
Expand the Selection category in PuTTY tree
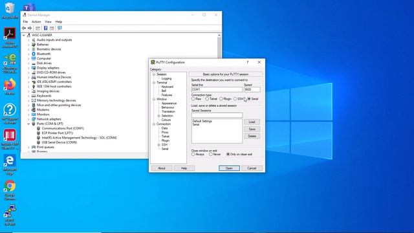tap(158, 116)
